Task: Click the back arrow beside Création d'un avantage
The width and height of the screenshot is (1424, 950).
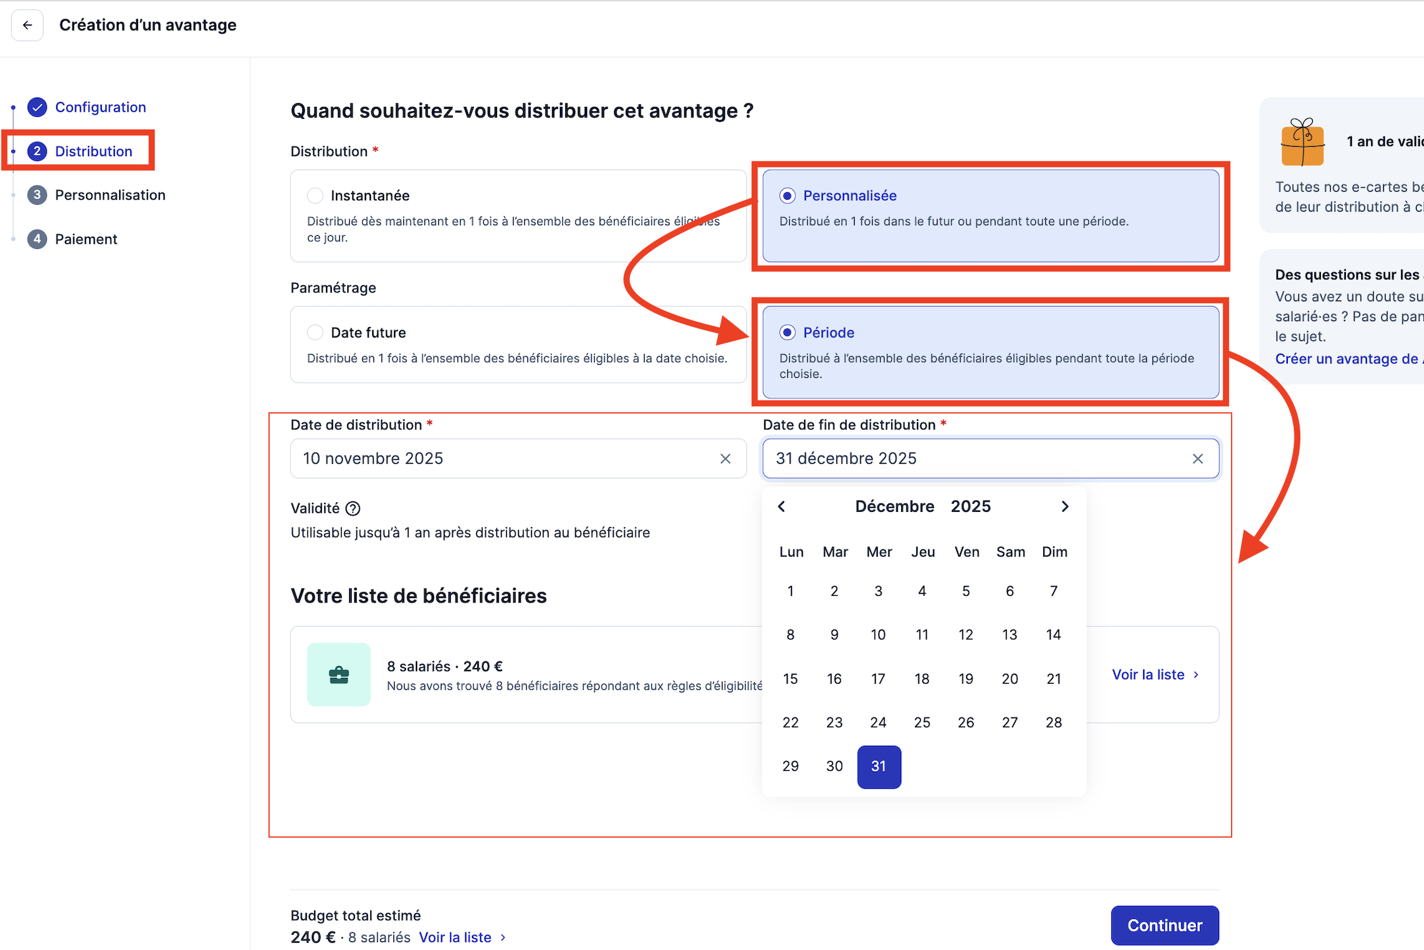Action: click(x=27, y=25)
